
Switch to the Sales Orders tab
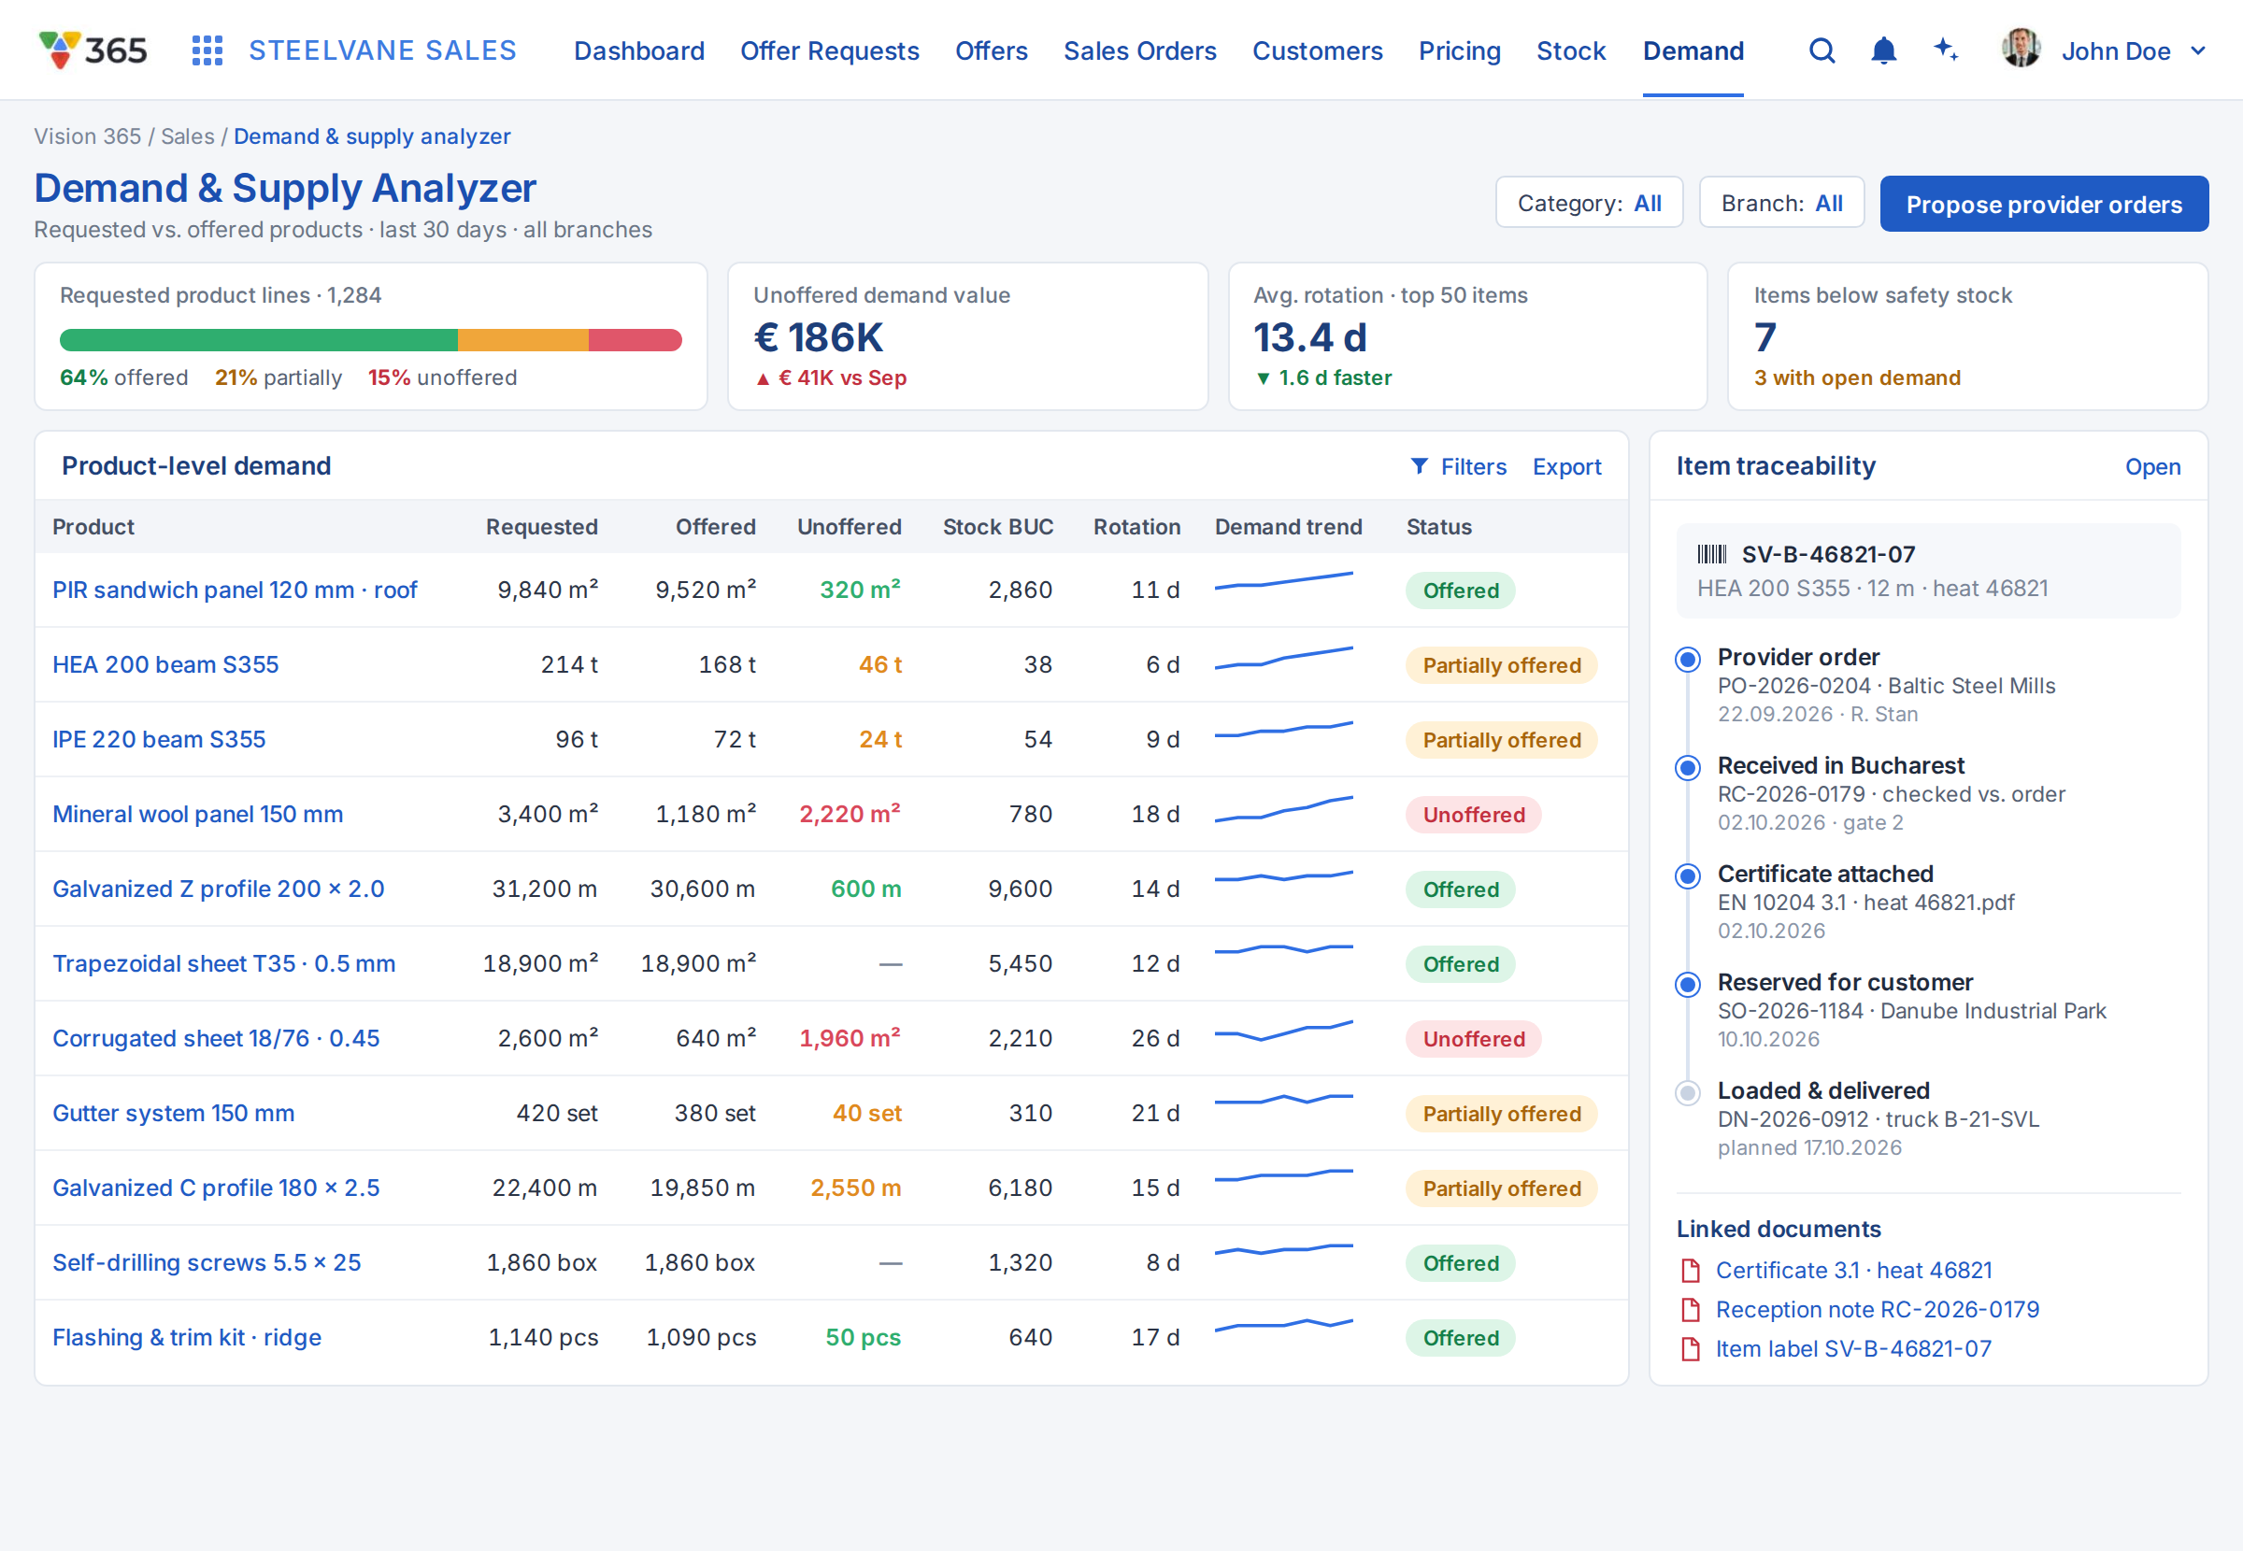[1139, 50]
